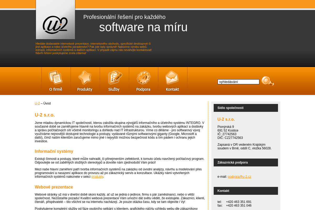
Task: Click the star icon above Produkty
Action: [85, 77]
